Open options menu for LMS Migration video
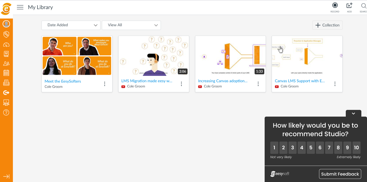 tap(181, 84)
